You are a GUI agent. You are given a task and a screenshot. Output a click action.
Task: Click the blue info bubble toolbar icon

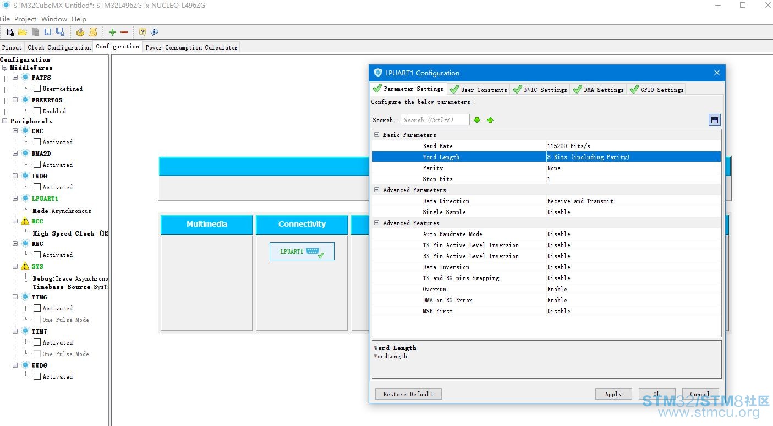(155, 32)
